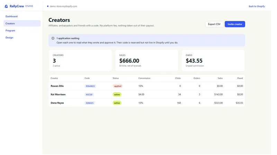Click the Invite creator button
Image resolution: width=277 pixels, height=155 pixels.
coord(235,24)
